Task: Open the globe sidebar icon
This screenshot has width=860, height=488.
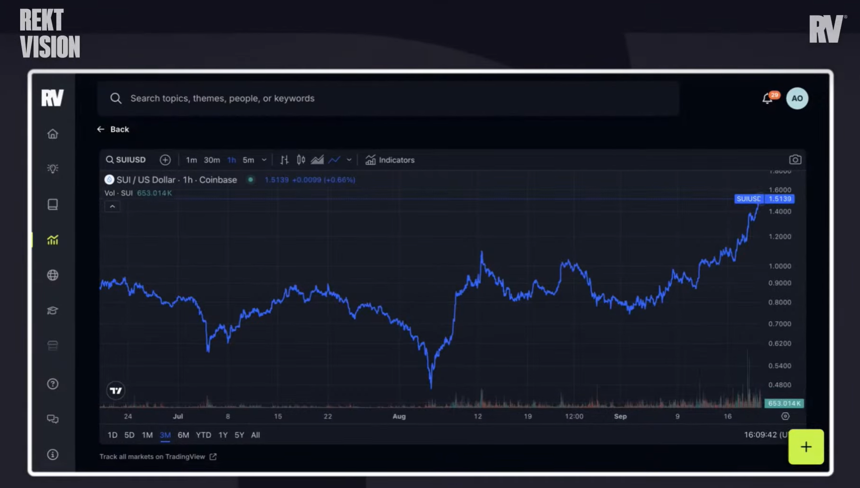Action: (x=53, y=275)
